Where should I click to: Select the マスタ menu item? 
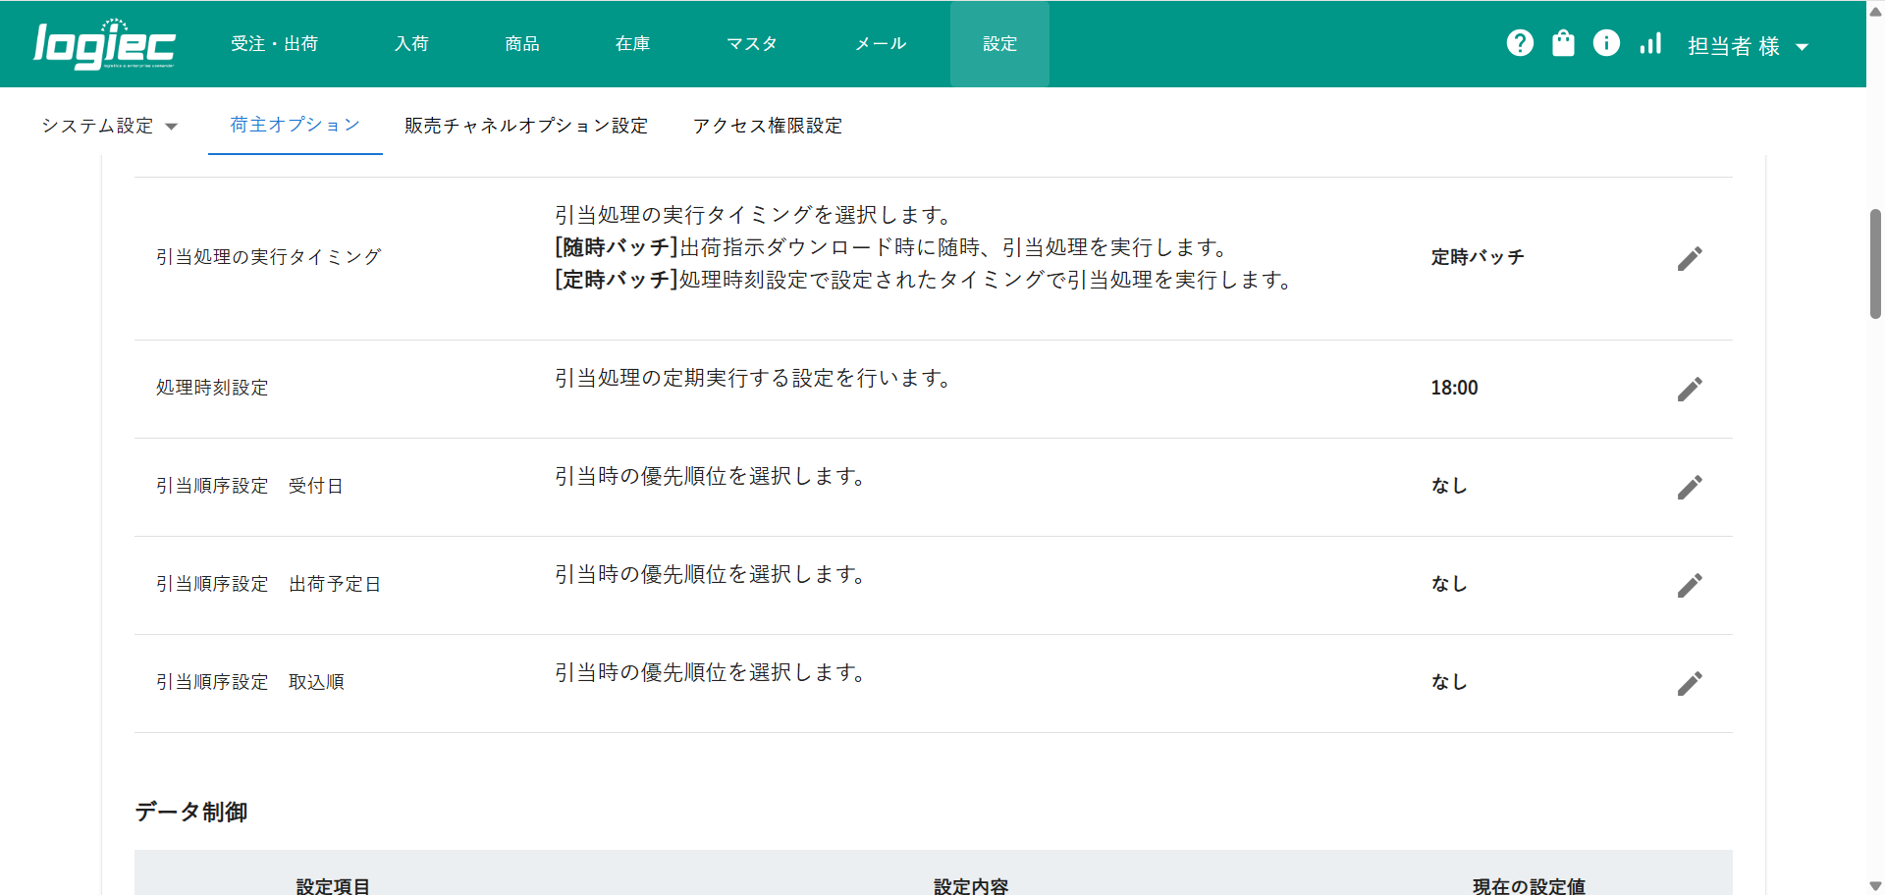click(752, 44)
